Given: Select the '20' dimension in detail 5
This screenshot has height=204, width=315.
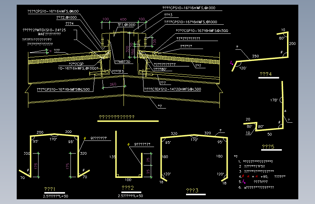Looking at the screenshot, I should point(248,119).
